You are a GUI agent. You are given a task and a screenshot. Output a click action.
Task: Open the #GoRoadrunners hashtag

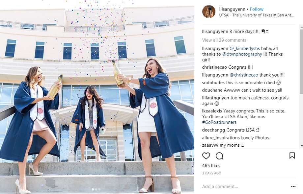(x=219, y=122)
